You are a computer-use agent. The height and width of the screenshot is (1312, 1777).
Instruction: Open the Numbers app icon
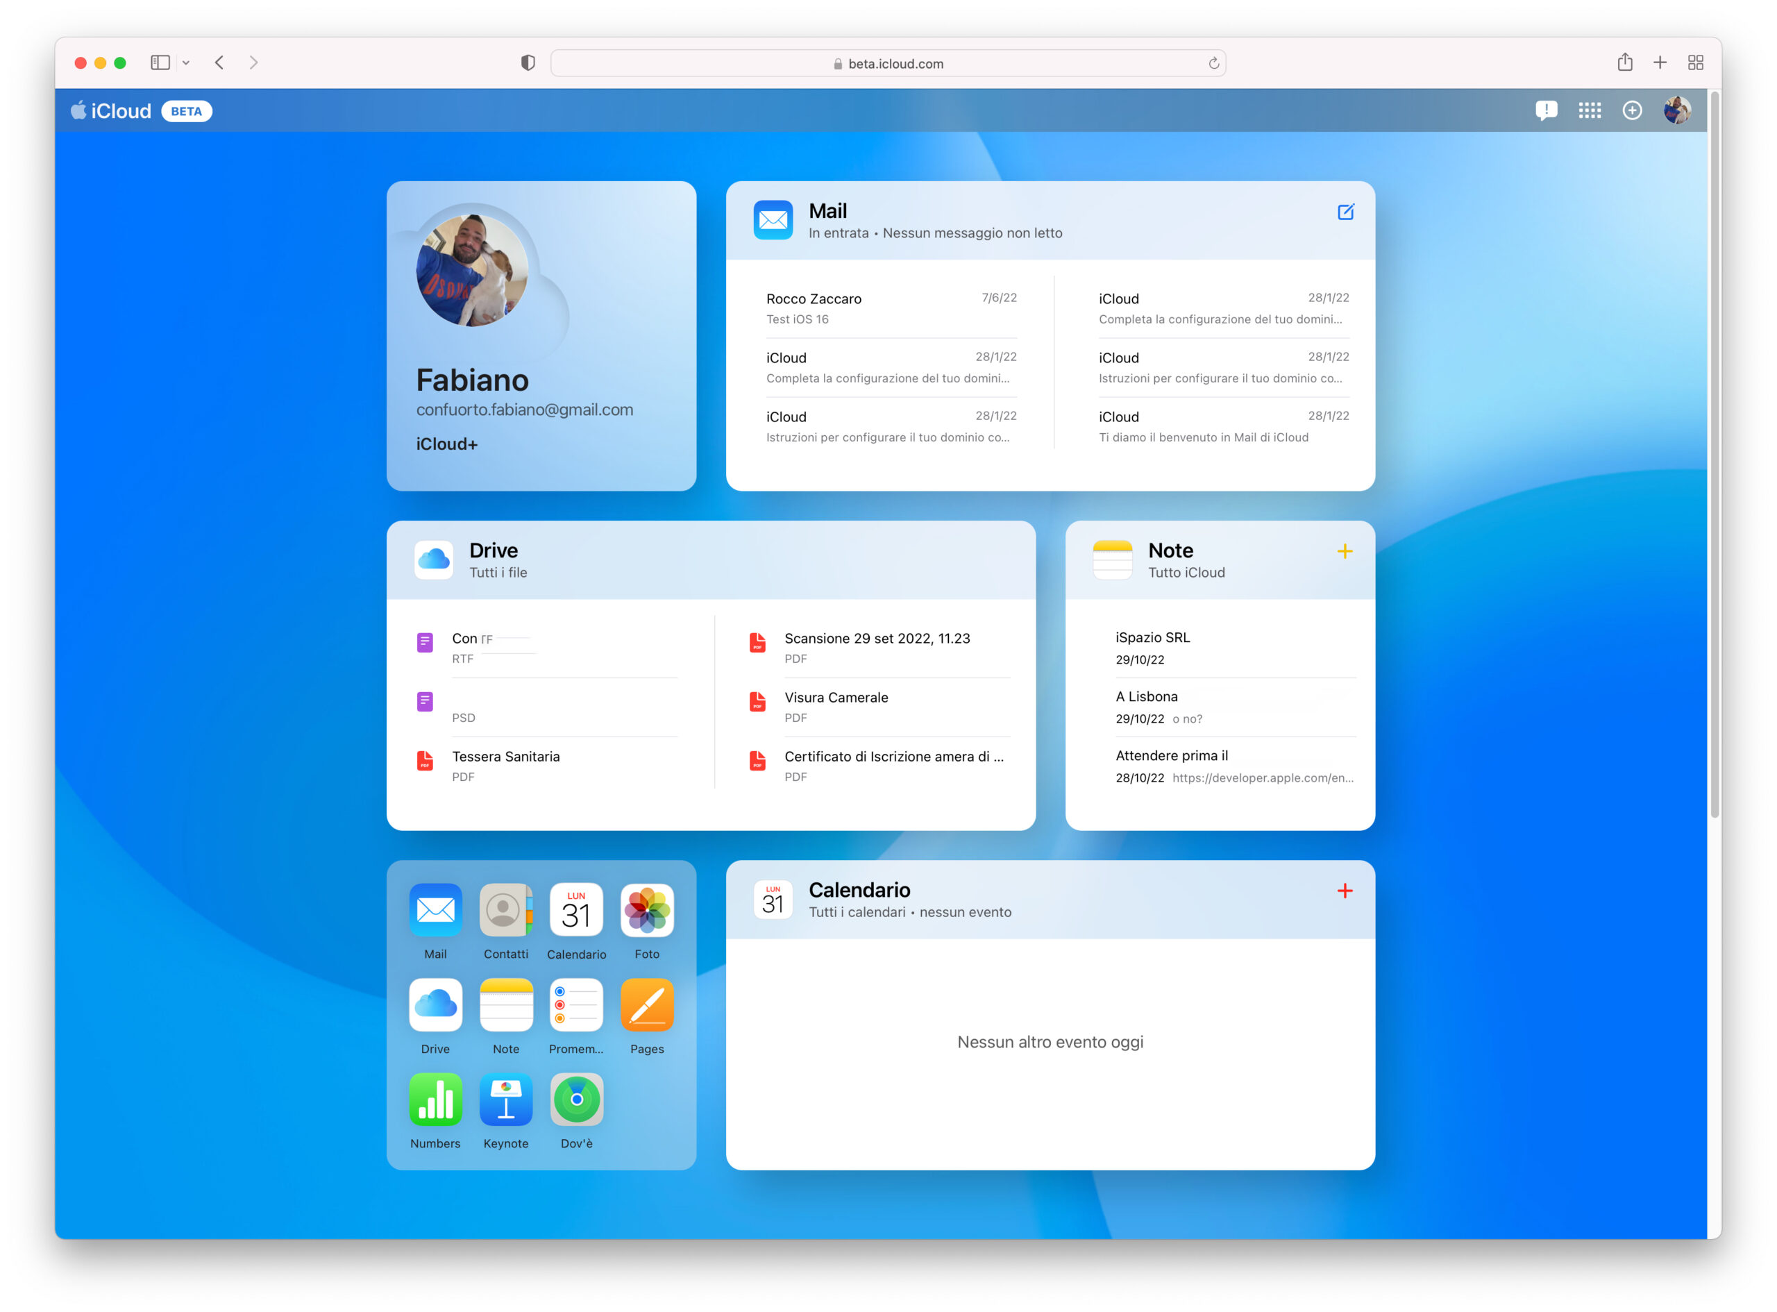pyautogui.click(x=435, y=1100)
